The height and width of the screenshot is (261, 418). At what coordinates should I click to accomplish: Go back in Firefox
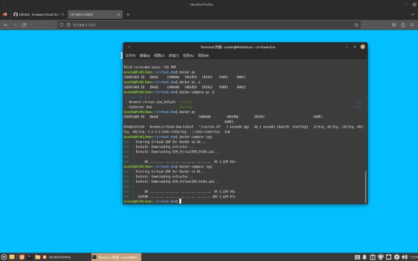click(6, 25)
